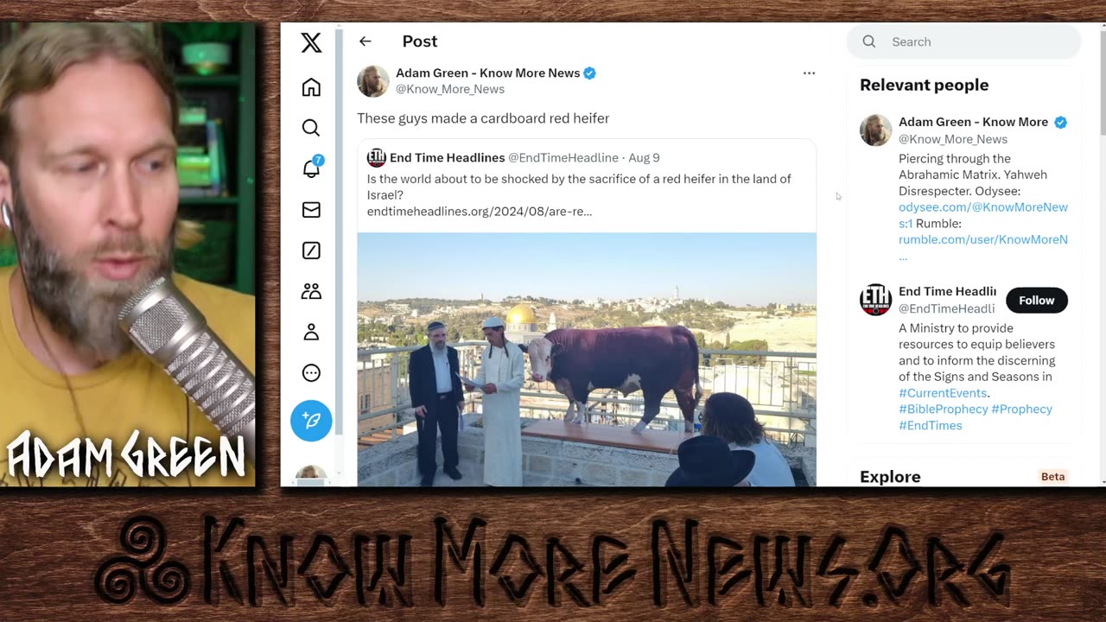
Task: Follow End Time Headlines account
Action: point(1036,300)
